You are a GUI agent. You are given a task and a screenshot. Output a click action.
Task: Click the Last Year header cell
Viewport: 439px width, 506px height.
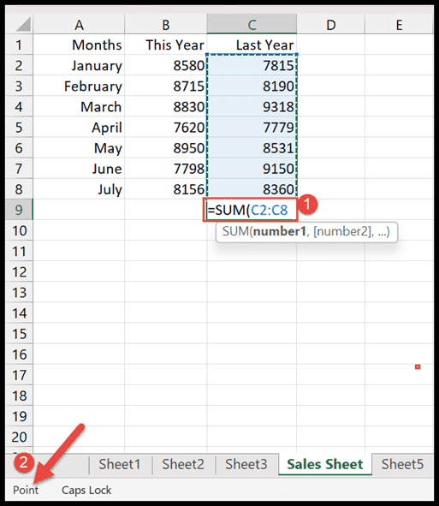coord(252,45)
